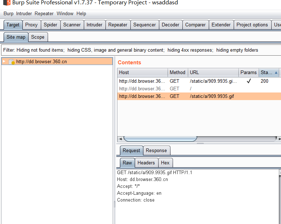Viewport: 281px width, 224px height.
Task: Switch to the Comparer tab
Action: [x=195, y=25]
